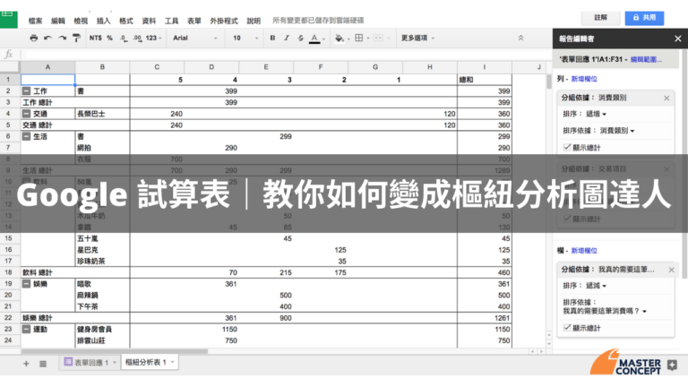Redo the last action
688x387 pixels.
tap(63, 39)
